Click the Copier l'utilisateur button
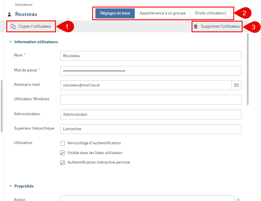 coord(31,26)
